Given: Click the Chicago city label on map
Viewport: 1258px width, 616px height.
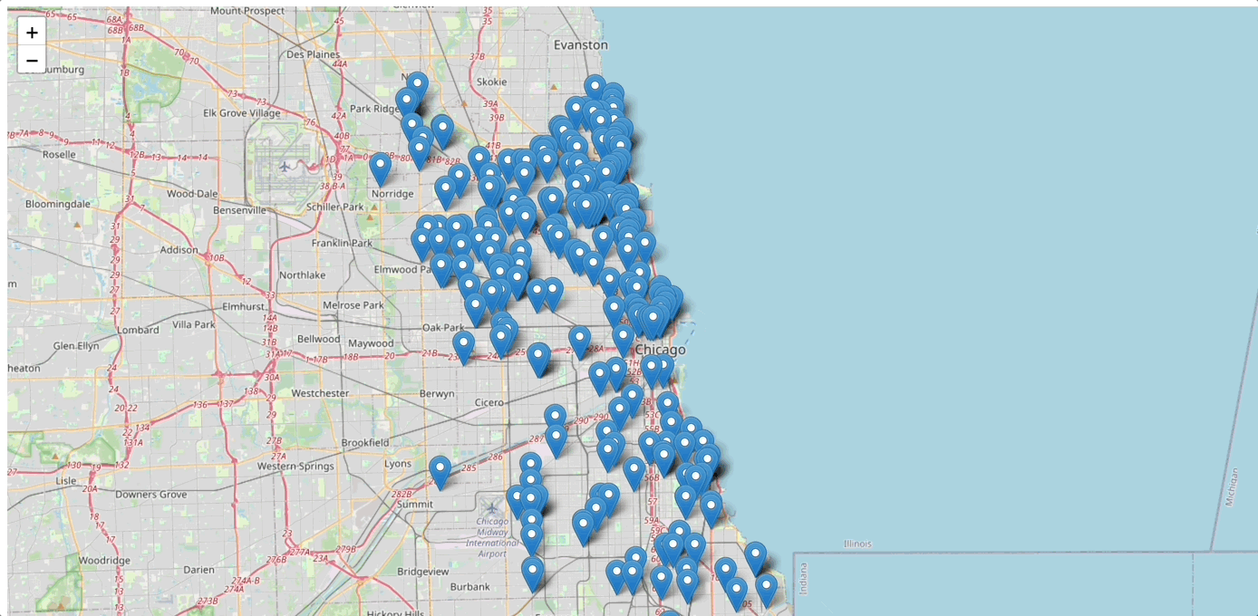Looking at the screenshot, I should point(660,350).
